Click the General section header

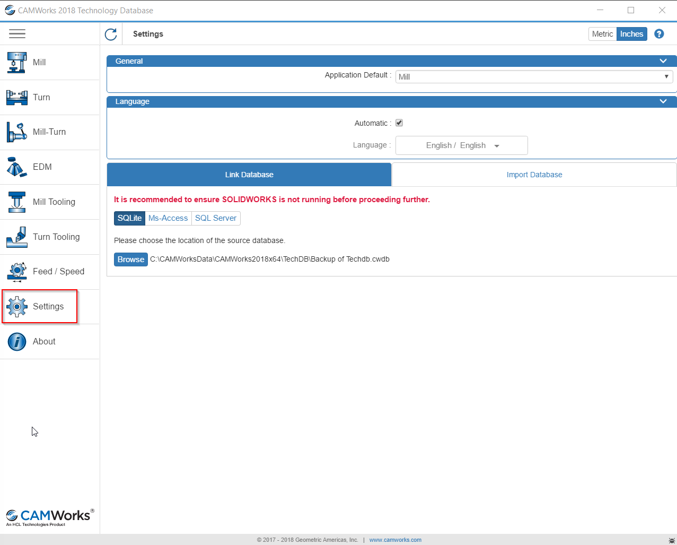[392, 61]
